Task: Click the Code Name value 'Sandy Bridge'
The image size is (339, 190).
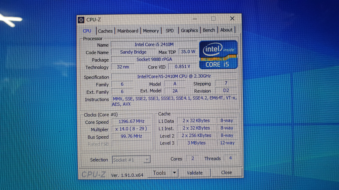Action: (x=134, y=52)
